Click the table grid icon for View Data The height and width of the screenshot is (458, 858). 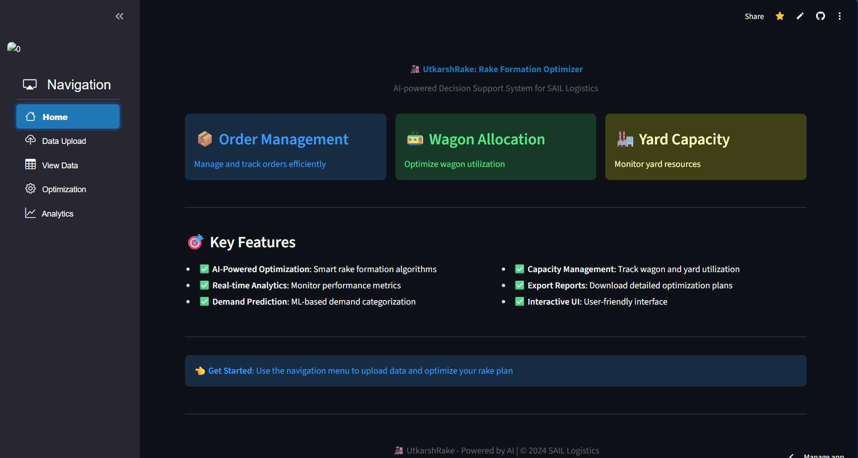pos(30,164)
